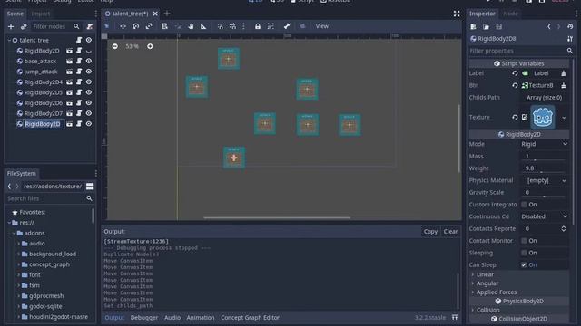
Task: Go to previous object in Inspector history
Action: pyautogui.click(x=549, y=26)
